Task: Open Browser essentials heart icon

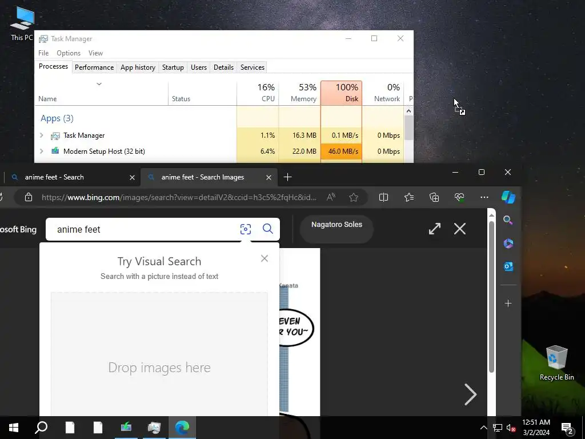Action: tap(459, 197)
